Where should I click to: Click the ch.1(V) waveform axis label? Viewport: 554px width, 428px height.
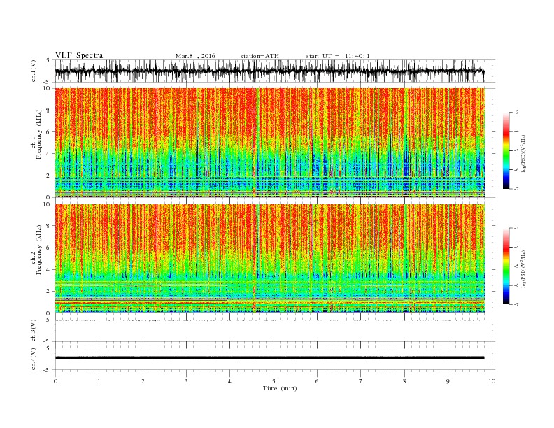pyautogui.click(x=34, y=71)
